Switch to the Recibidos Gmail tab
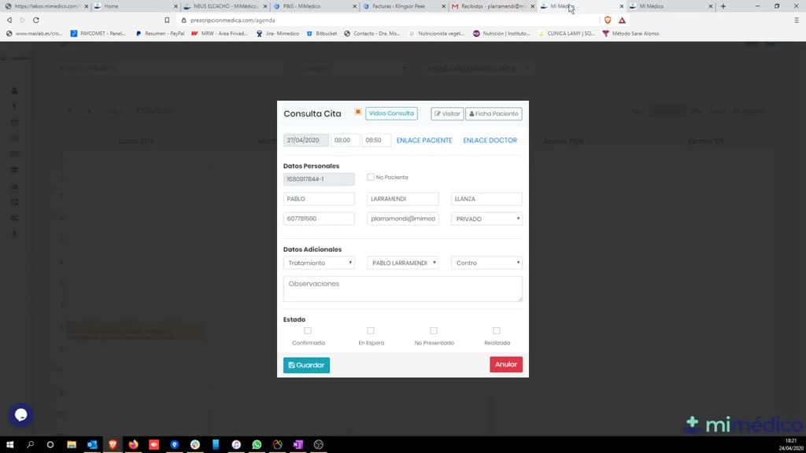Screen dimensions: 806x453 tap(493, 6)
